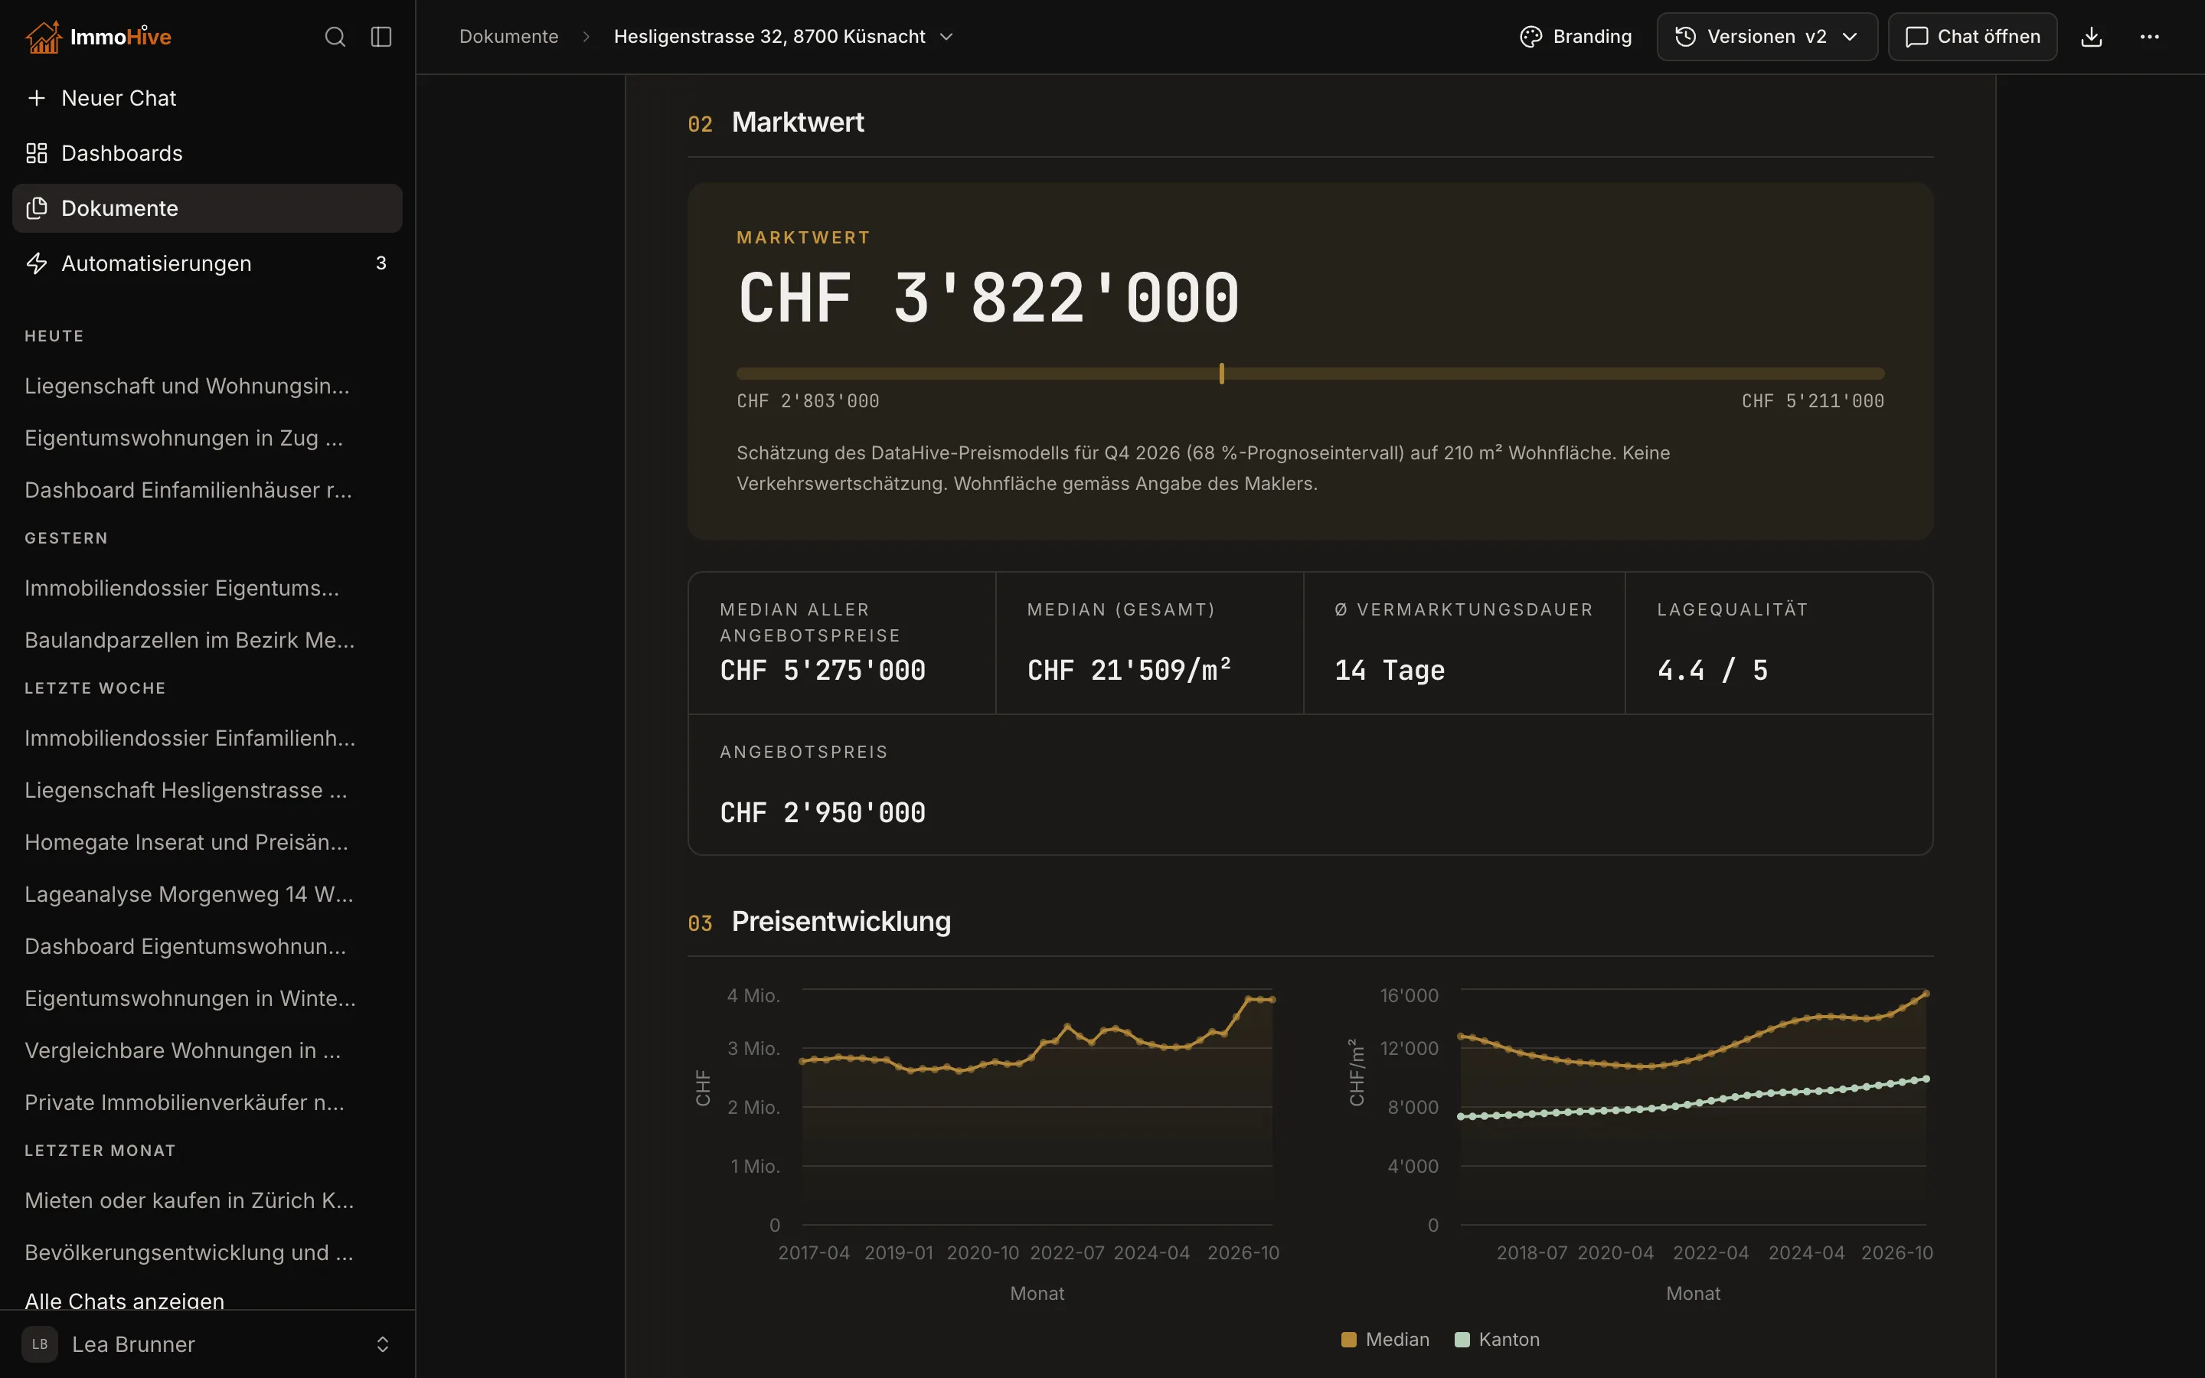2205x1378 pixels.
Task: Click the Automatisierungen lightning icon
Action: pos(37,263)
